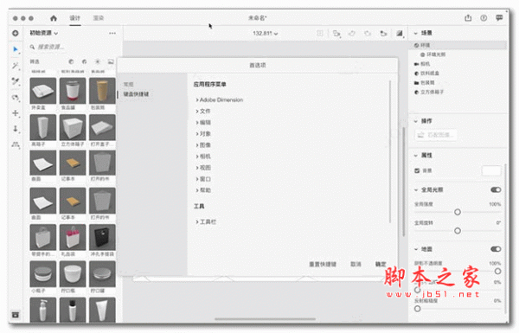
Task: Click the search magnifier icon
Action: coord(32,47)
